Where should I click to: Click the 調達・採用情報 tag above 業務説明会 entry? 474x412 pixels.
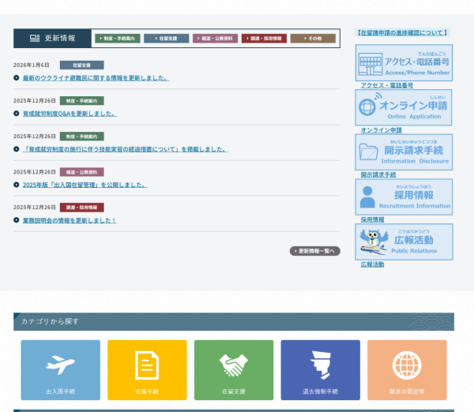82,208
